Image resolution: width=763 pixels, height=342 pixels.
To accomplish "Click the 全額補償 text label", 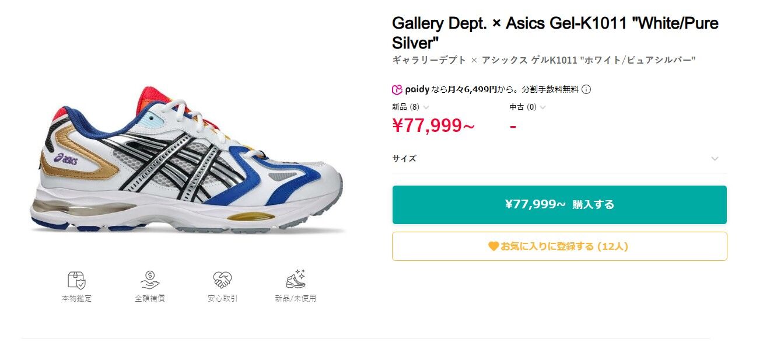I will (x=150, y=298).
